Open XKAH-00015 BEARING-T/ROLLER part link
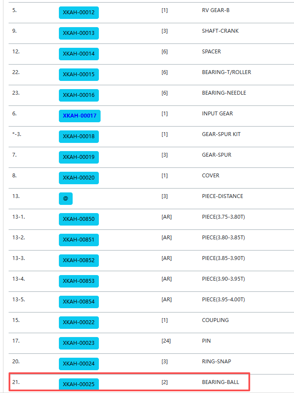Screen dimensions: 294x393 pyautogui.click(x=79, y=75)
